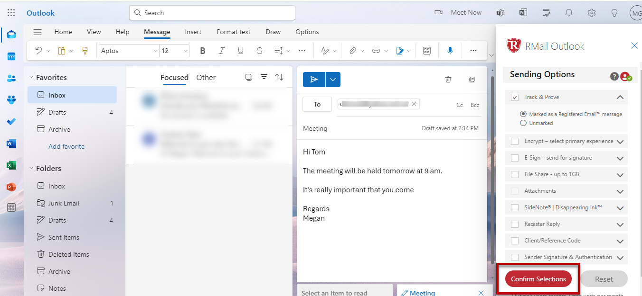This screenshot has width=642, height=296.
Task: Toggle Italic text formatting
Action: [221, 51]
